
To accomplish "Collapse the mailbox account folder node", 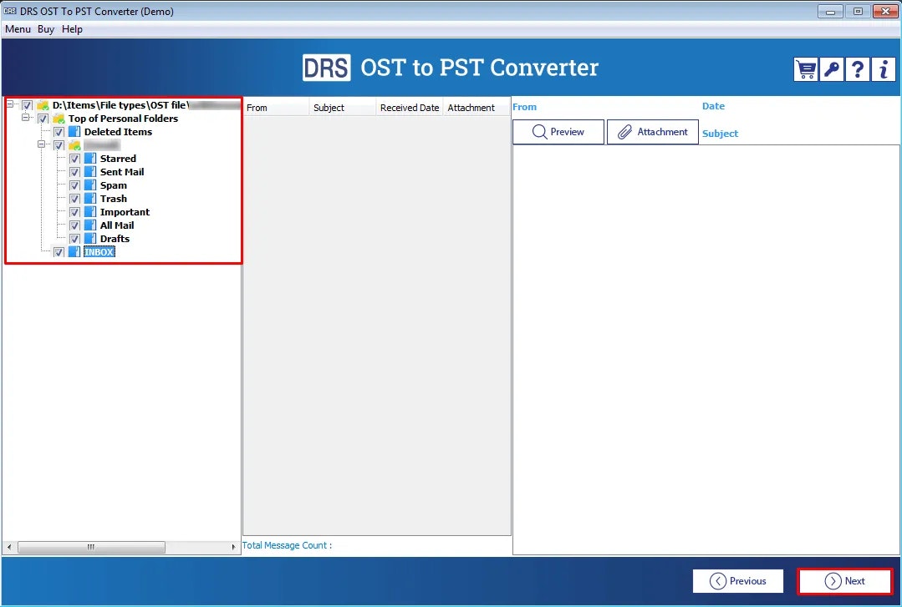I will click(42, 144).
